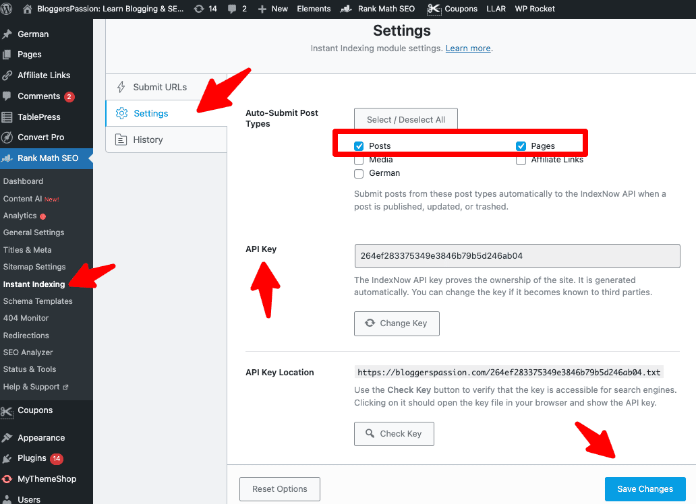Screen dimensions: 696x504
Task: Click the Plugins icon in sidebar
Action: [7, 458]
